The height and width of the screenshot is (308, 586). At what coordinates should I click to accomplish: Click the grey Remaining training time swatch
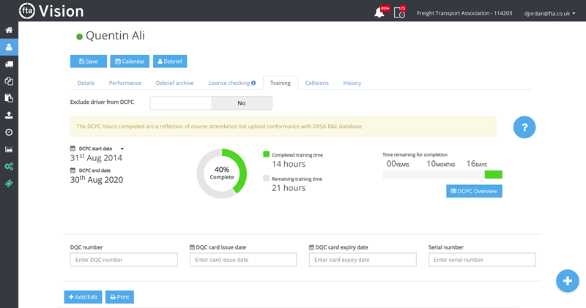pos(266,178)
